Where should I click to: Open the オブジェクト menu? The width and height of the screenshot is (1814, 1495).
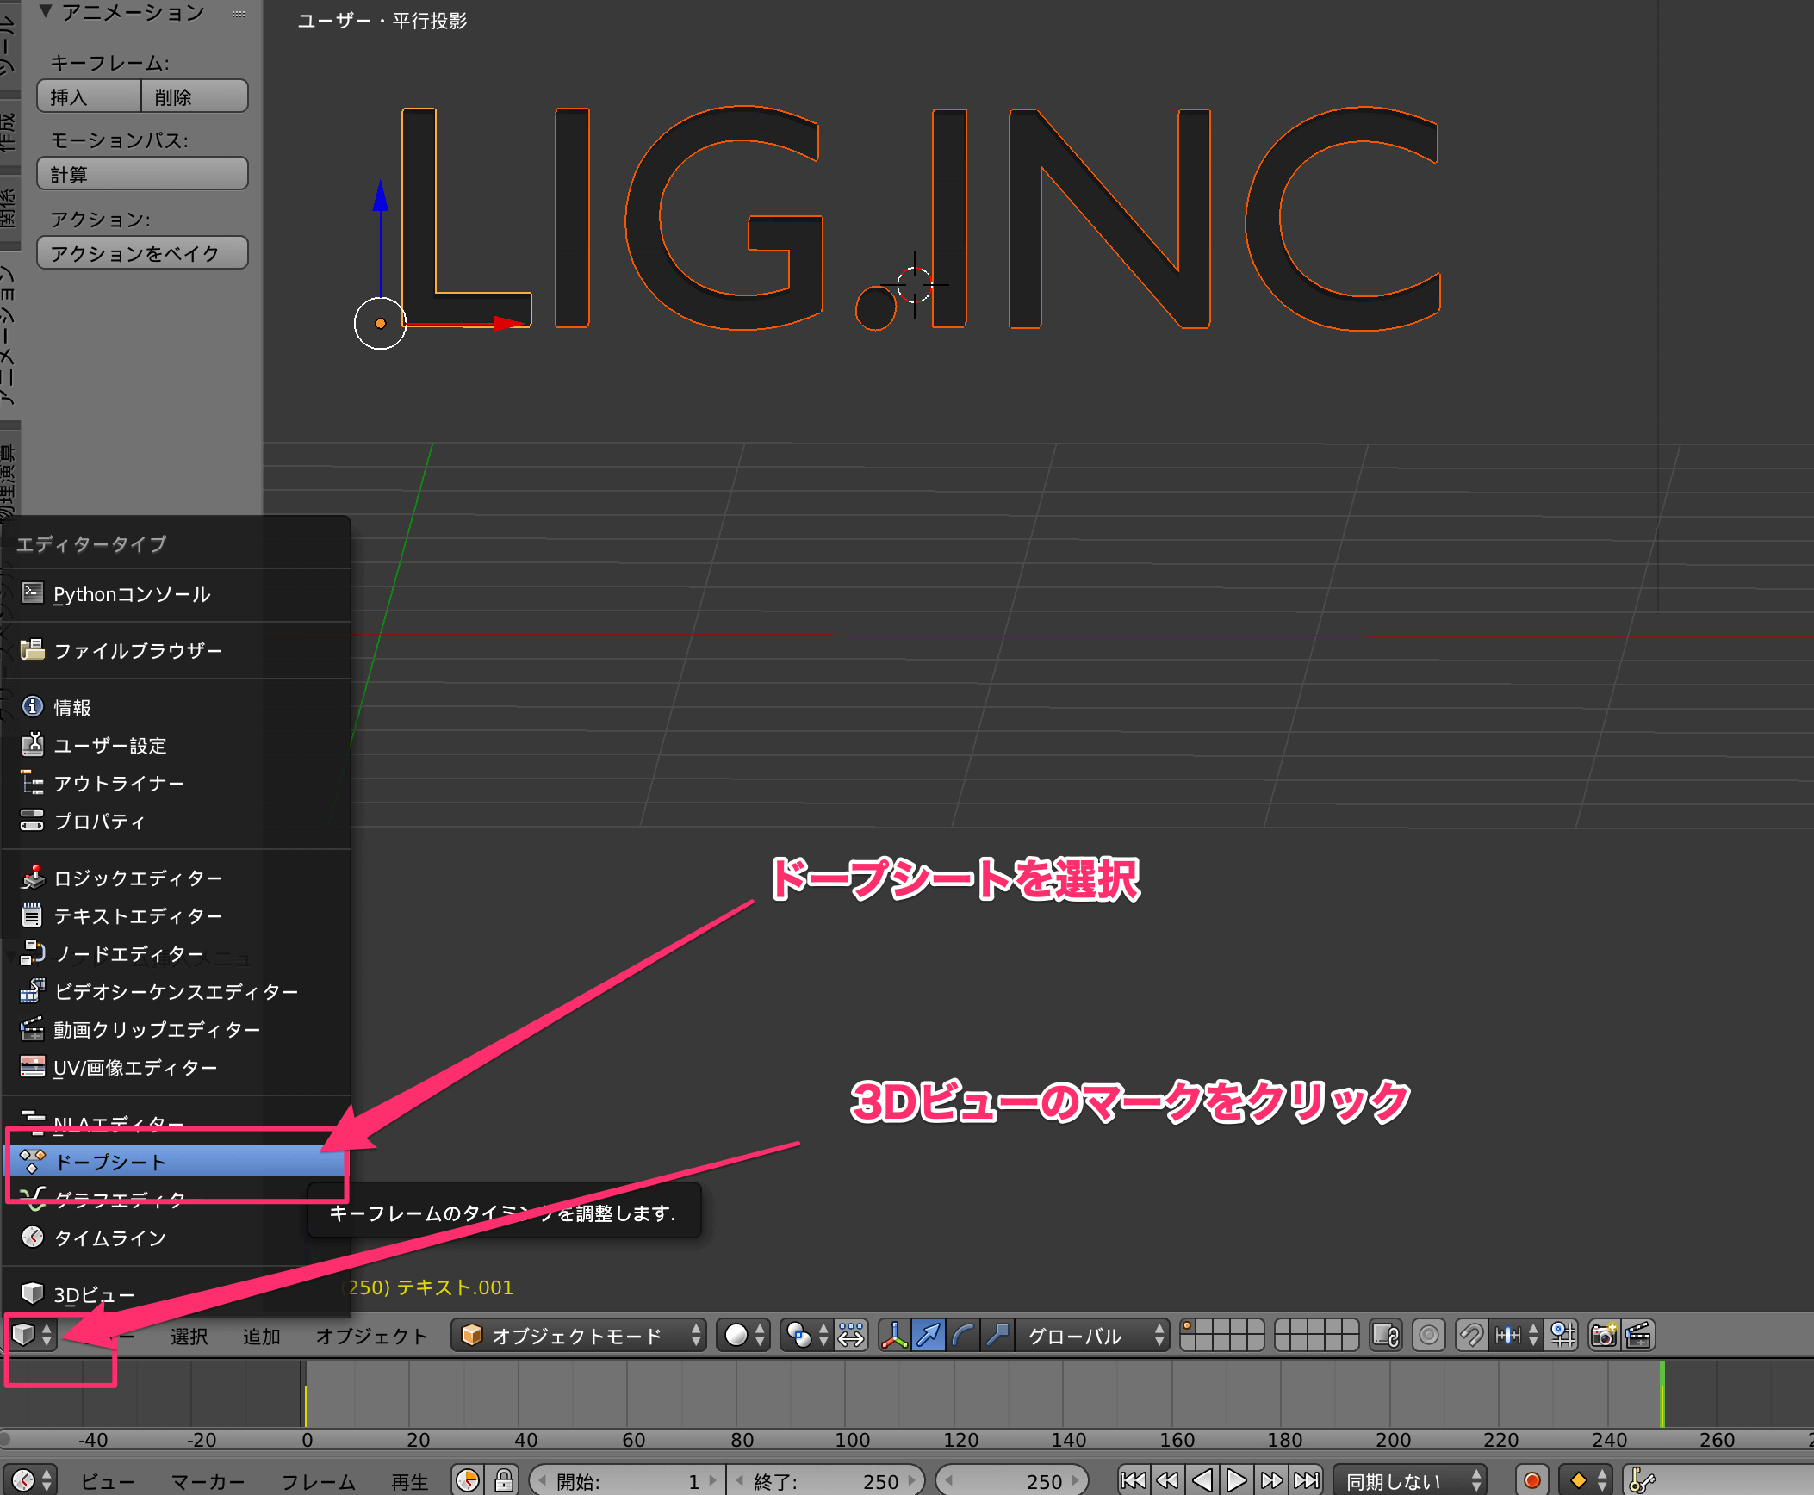point(371,1337)
